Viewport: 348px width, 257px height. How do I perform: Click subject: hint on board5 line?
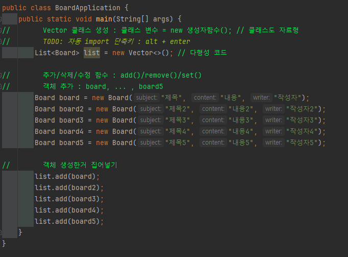[151, 143]
